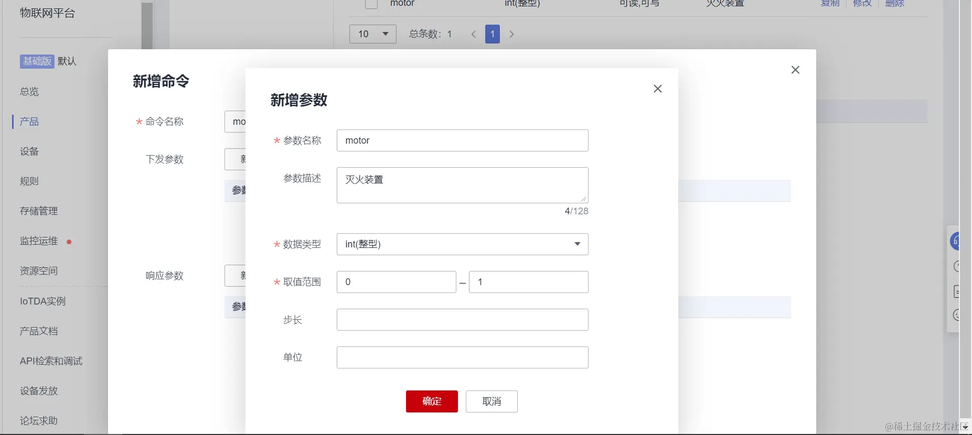Click the 删除 link in motor row
The image size is (972, 435).
point(895,3)
